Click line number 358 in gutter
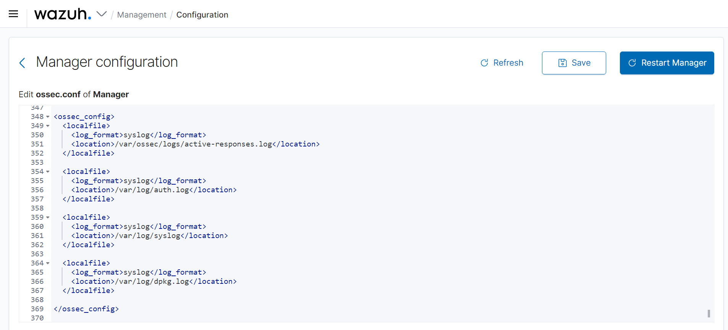 point(37,208)
